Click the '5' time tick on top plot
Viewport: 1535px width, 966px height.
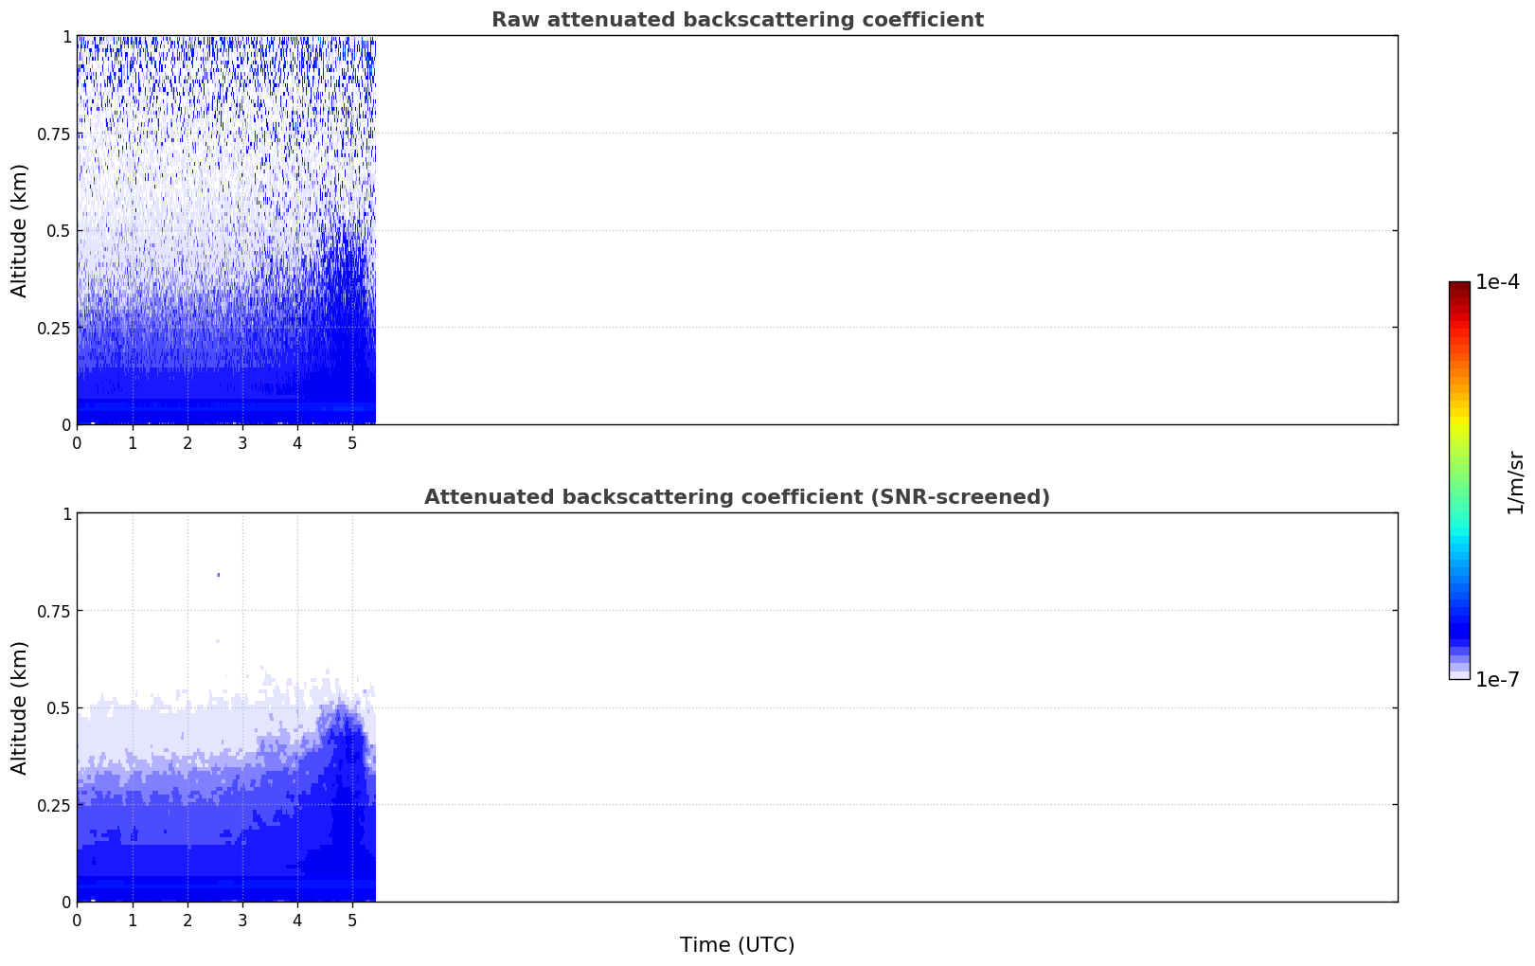(352, 442)
